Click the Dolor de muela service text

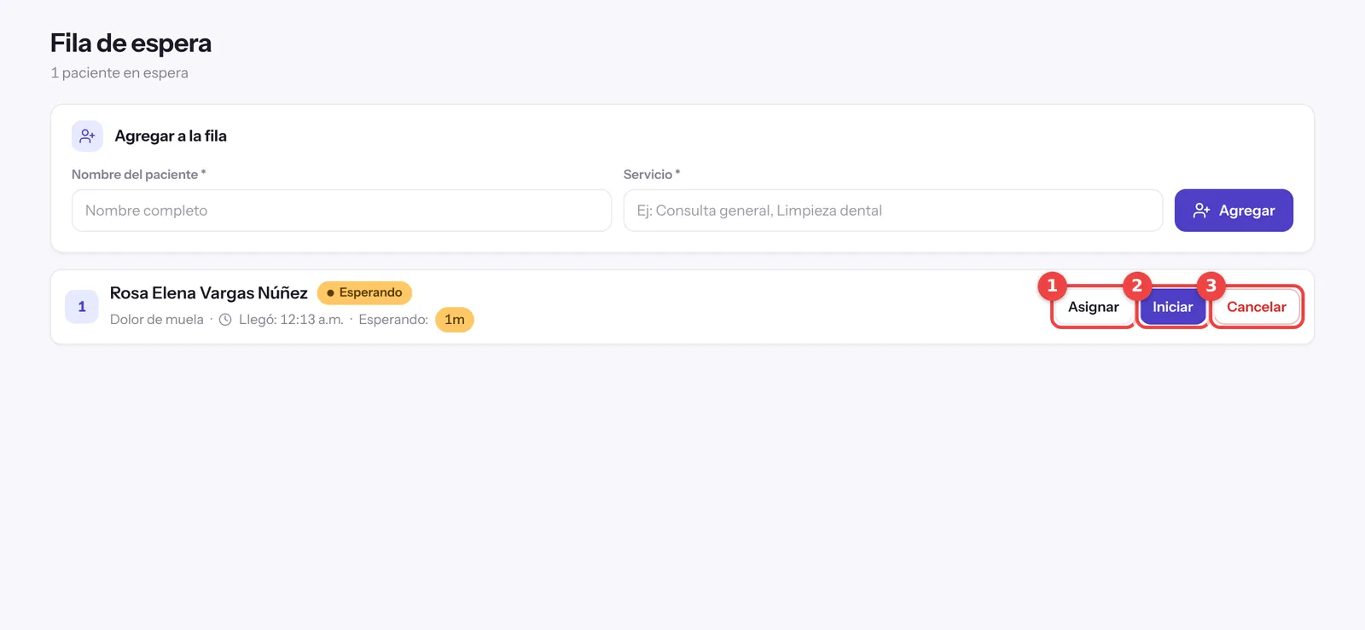click(x=157, y=320)
